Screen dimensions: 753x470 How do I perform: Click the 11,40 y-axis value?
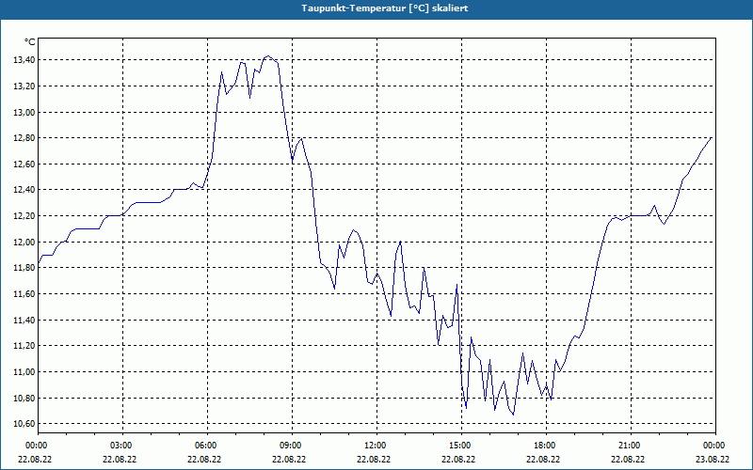[x=24, y=320]
